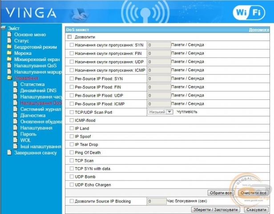This screenshot has height=214, width=274.
Task: Click the Wi-Fi badge logo
Action: coord(249,12)
